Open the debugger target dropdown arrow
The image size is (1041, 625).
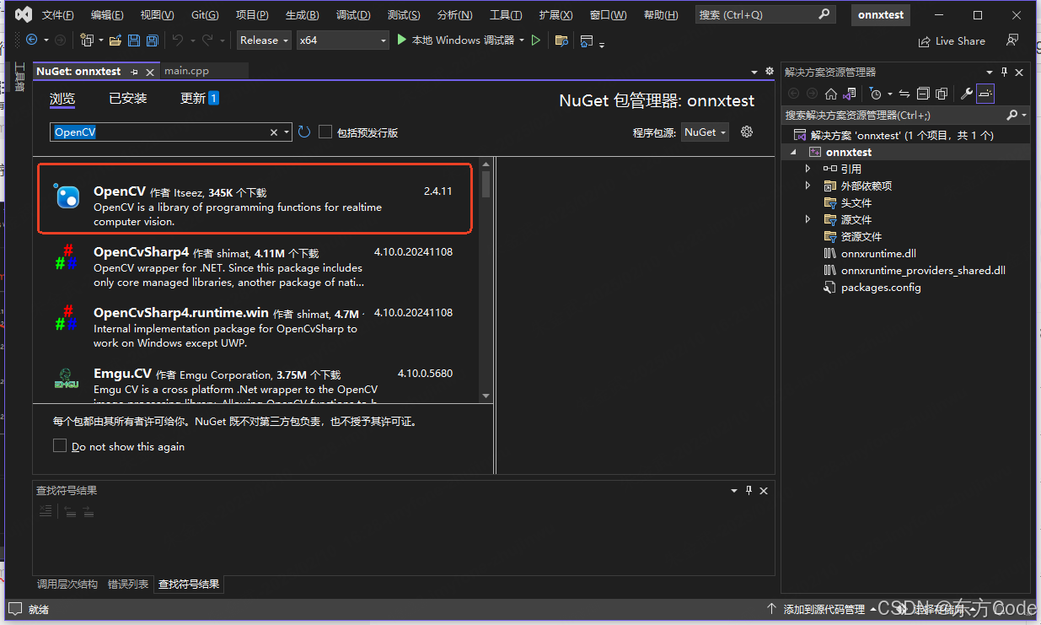pos(522,40)
